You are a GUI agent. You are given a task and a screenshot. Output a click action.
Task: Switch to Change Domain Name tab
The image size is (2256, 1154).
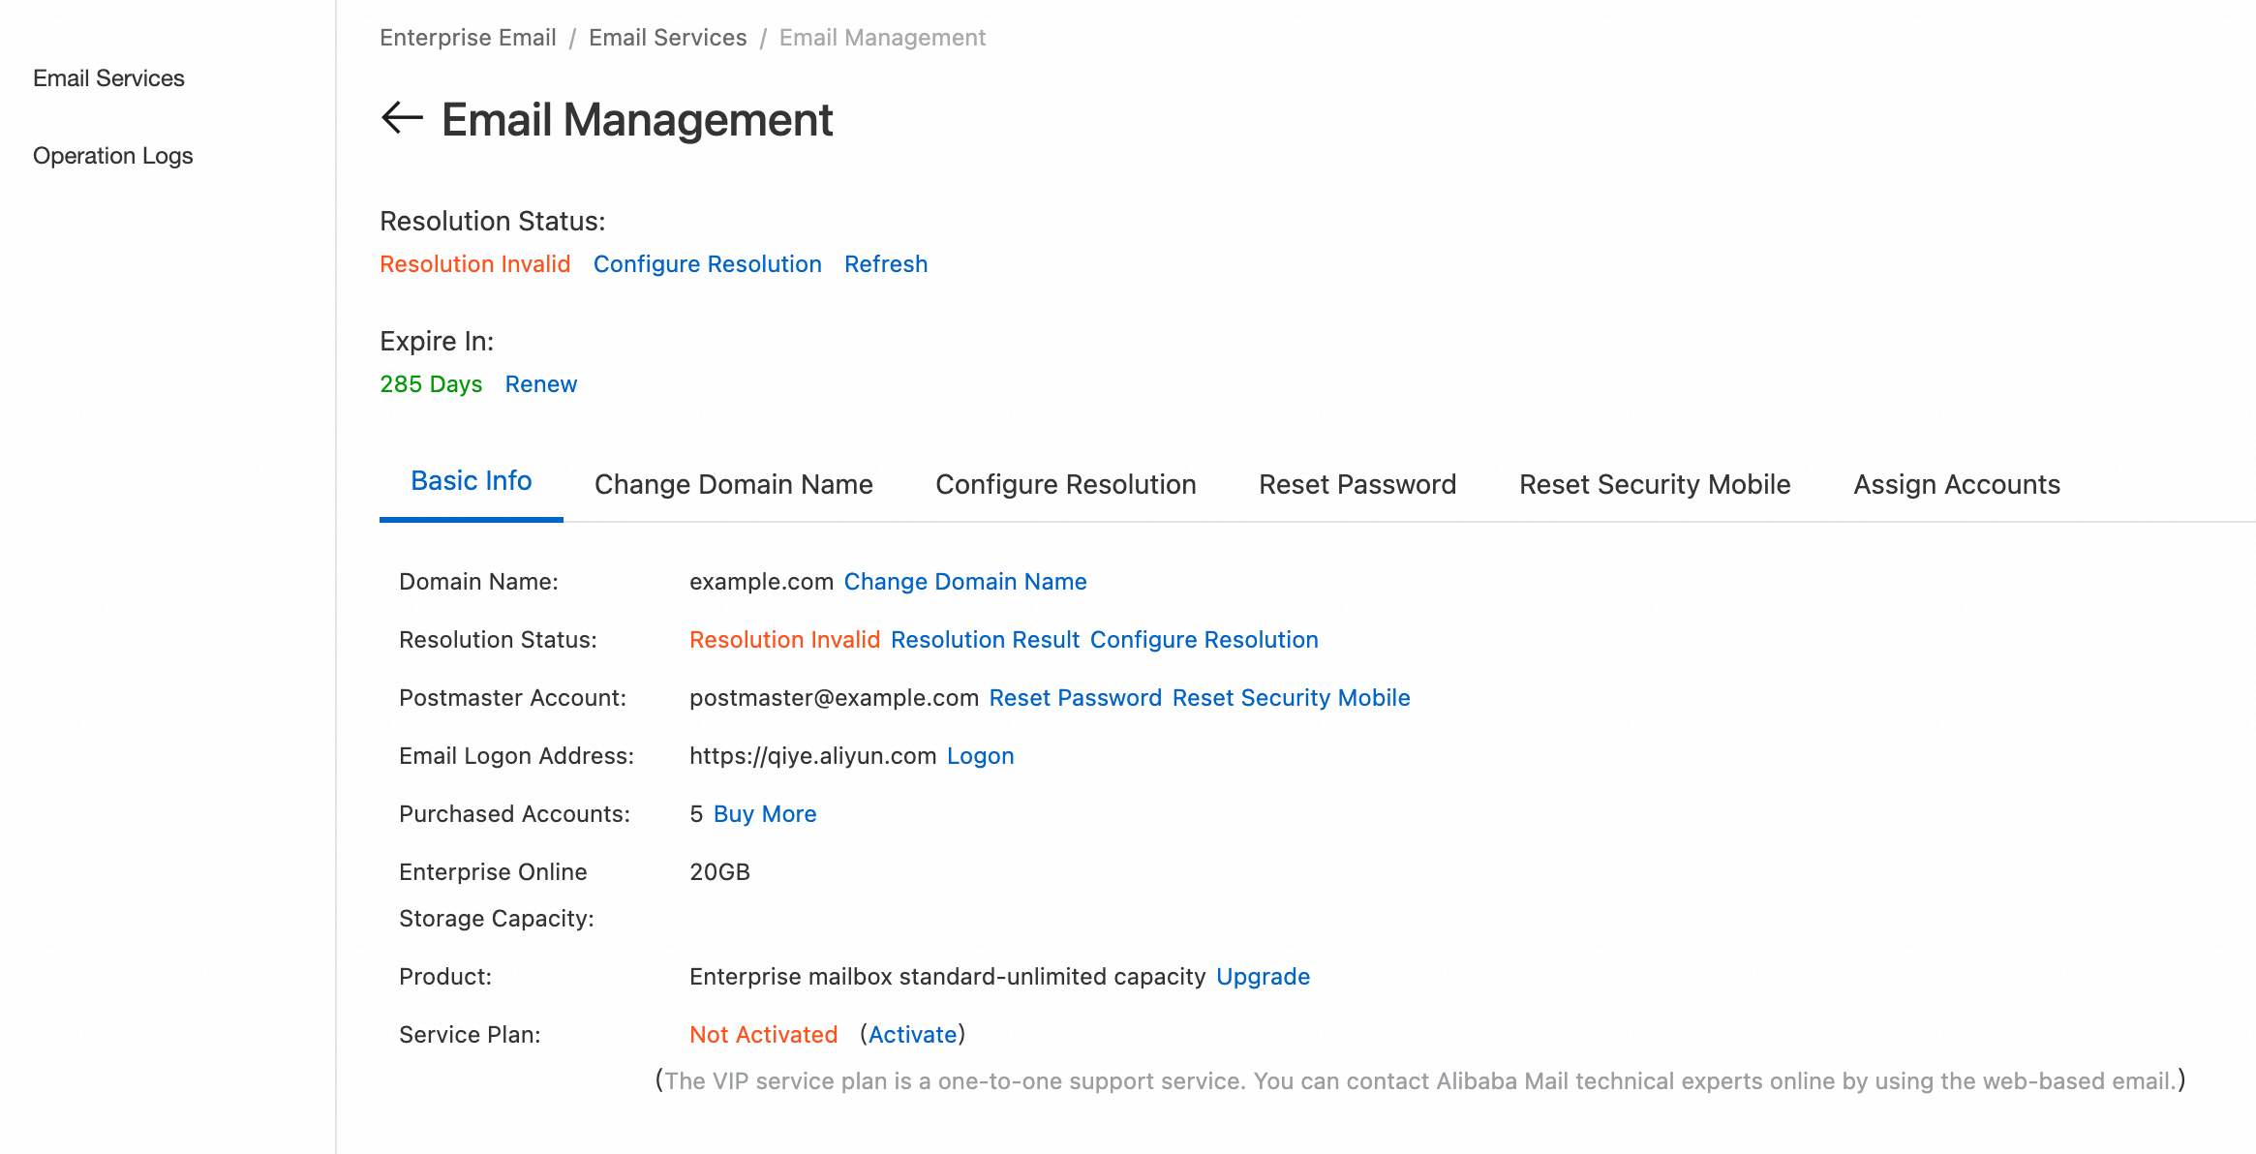[x=733, y=484]
